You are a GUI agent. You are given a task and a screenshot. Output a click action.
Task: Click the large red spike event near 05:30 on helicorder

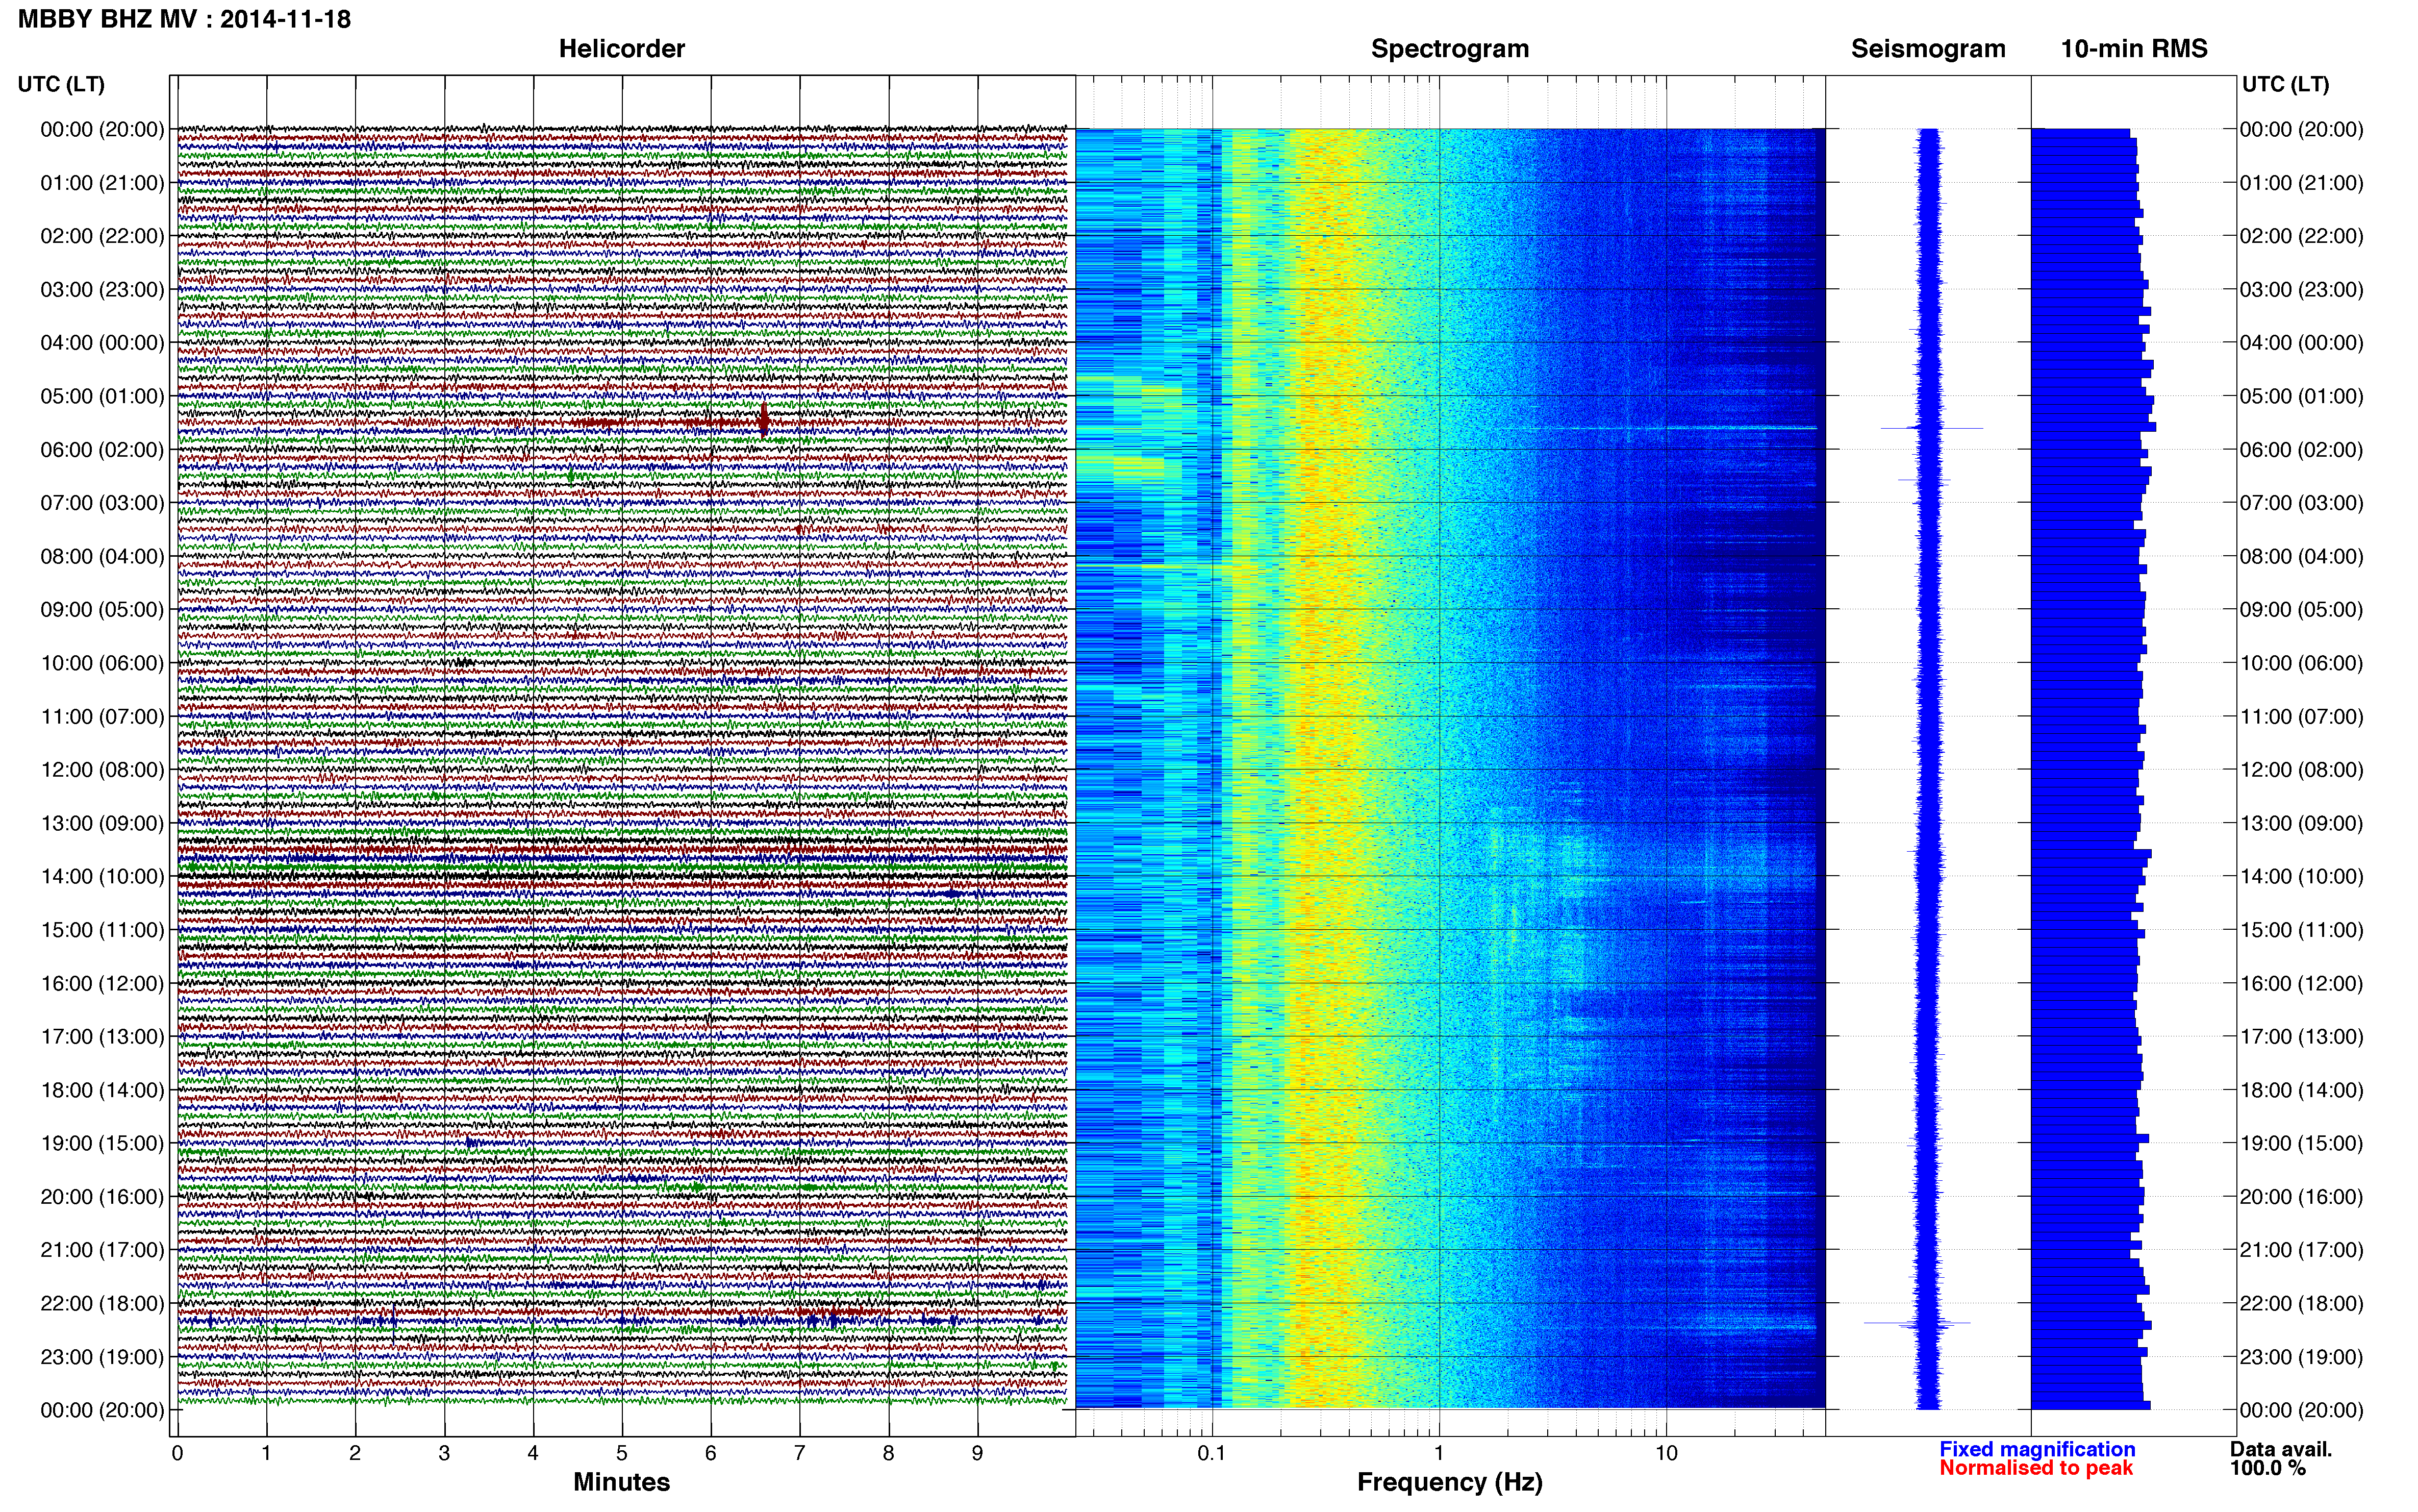coord(764,421)
